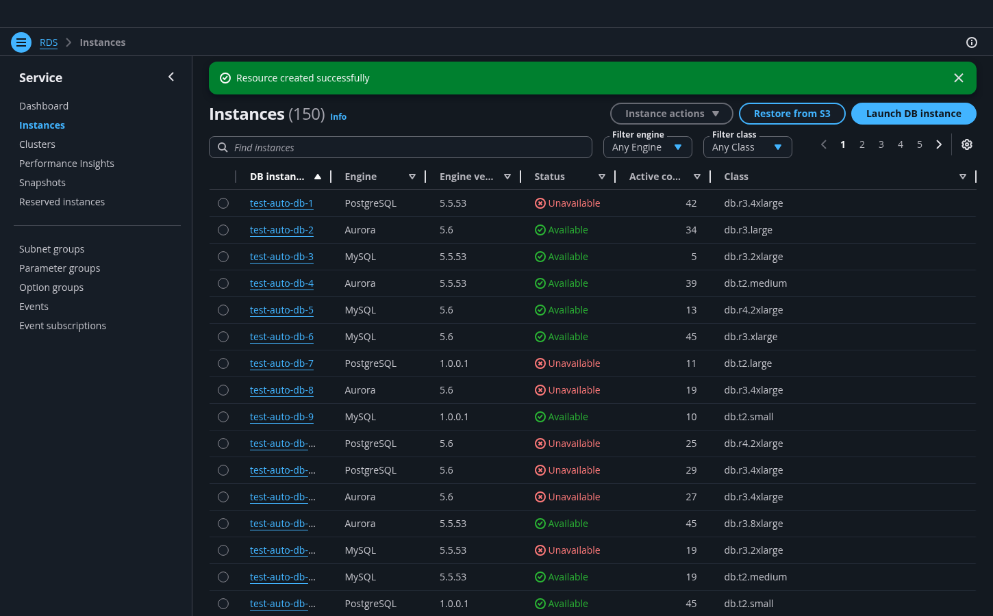Click the Find instances search field

coord(401,147)
